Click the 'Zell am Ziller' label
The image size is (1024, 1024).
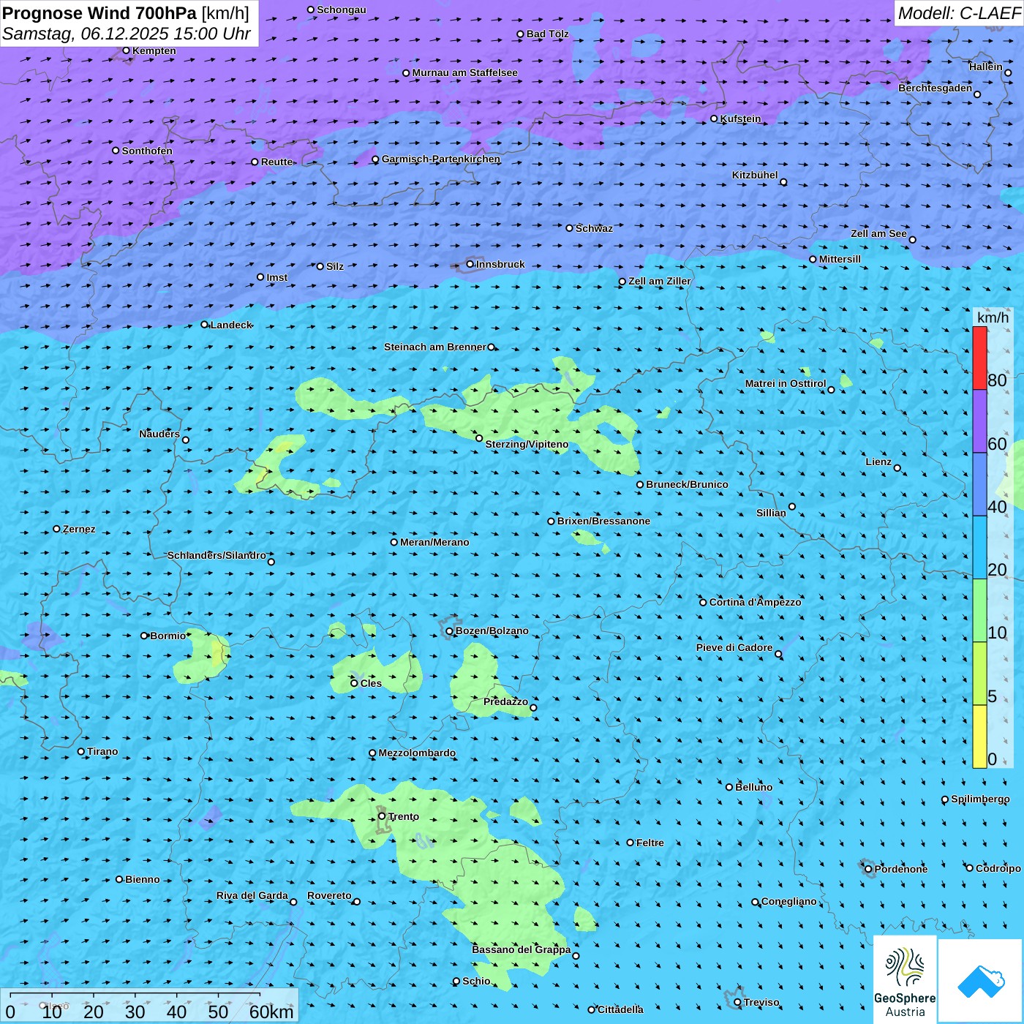(x=660, y=281)
